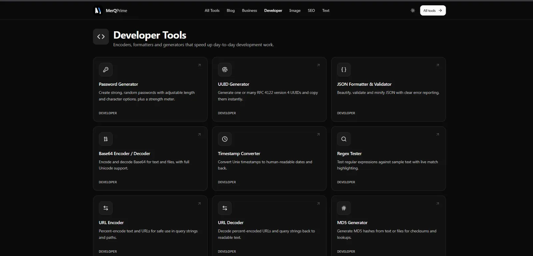533x256 pixels.
Task: Click the open arrow on Base64 Encoder card
Action: point(199,134)
